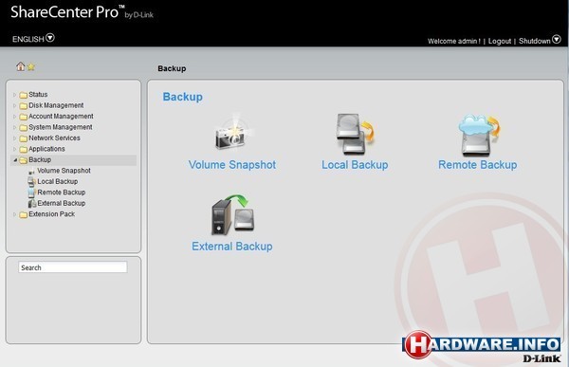
Task: Click the Local Backup text link
Action: tap(355, 165)
